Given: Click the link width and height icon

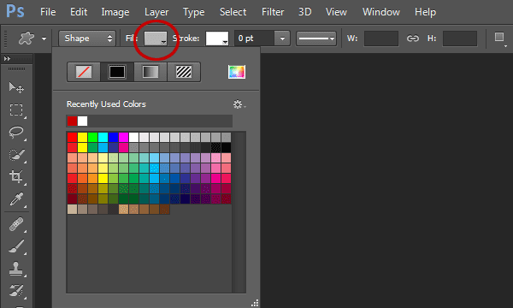Looking at the screenshot, I should point(413,38).
